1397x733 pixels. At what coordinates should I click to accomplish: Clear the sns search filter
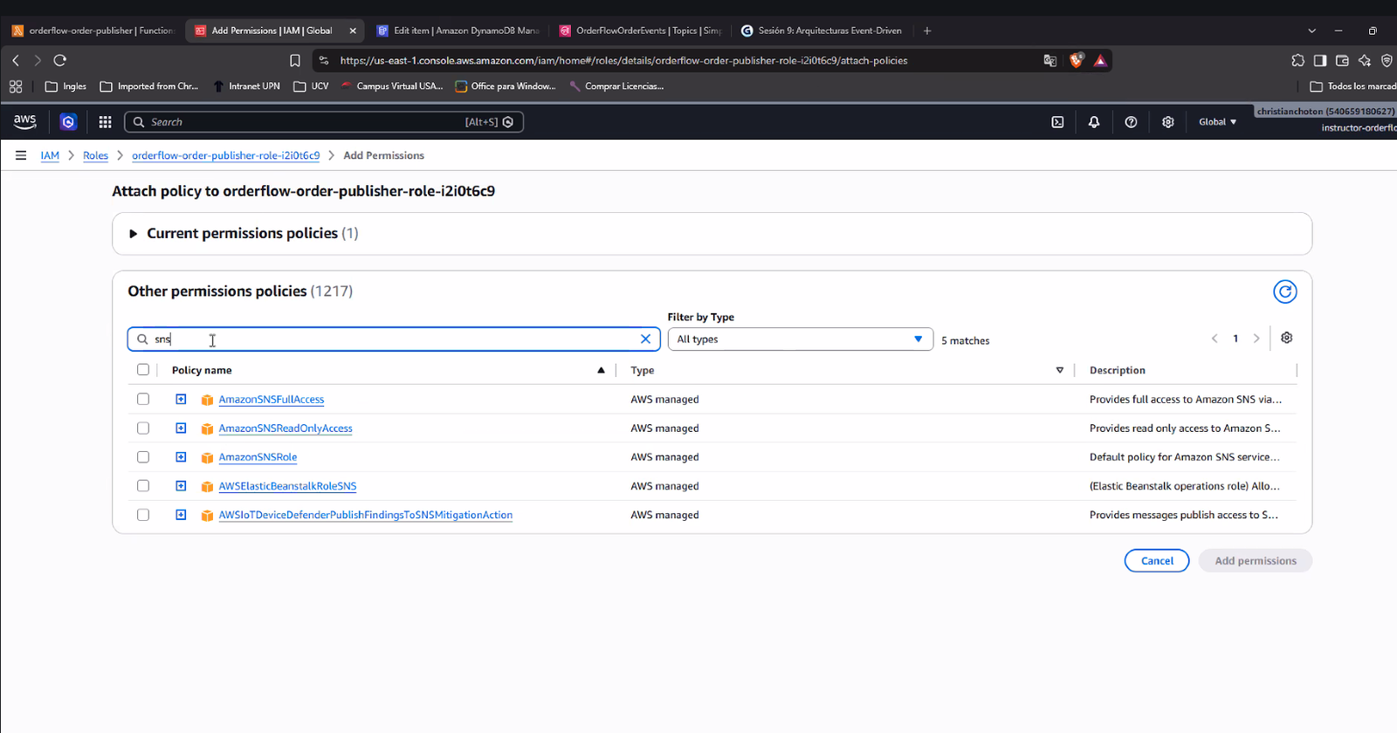pyautogui.click(x=645, y=339)
